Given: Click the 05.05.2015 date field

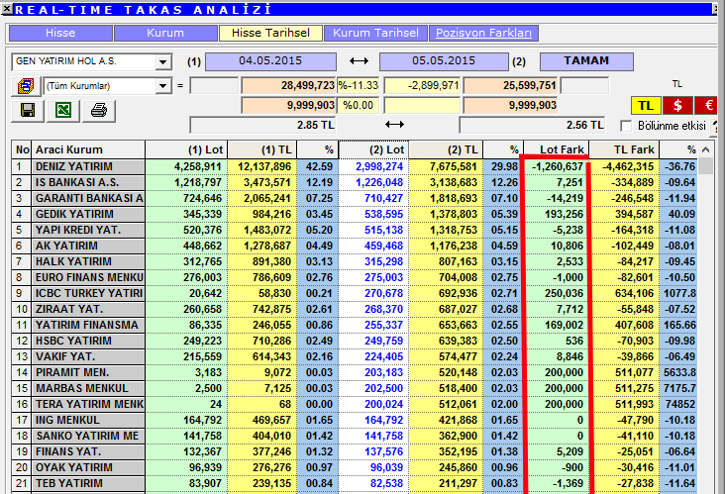Looking at the screenshot, I should pyautogui.click(x=444, y=61).
